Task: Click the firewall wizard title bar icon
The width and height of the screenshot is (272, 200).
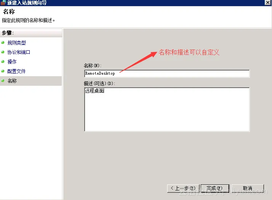Action: click(3, 3)
